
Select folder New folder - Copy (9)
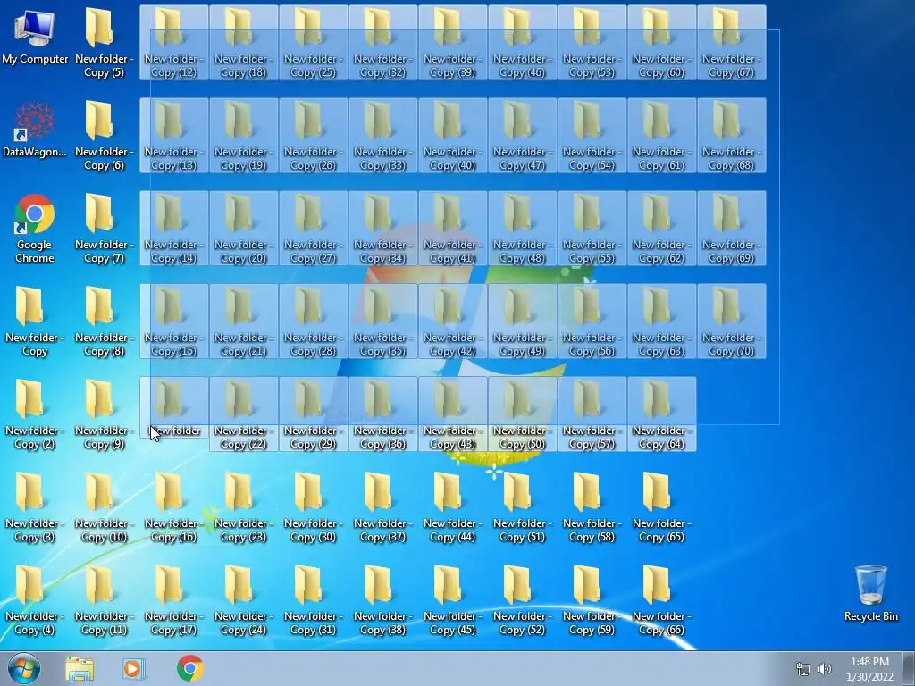[104, 414]
